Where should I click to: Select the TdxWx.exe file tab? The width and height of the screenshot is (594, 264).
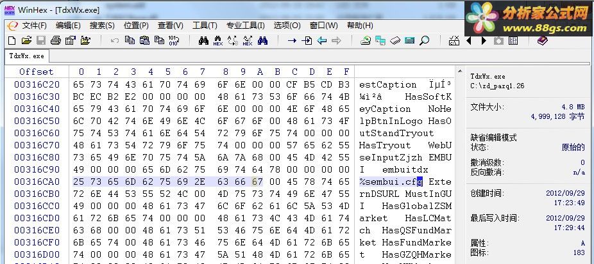pos(26,56)
